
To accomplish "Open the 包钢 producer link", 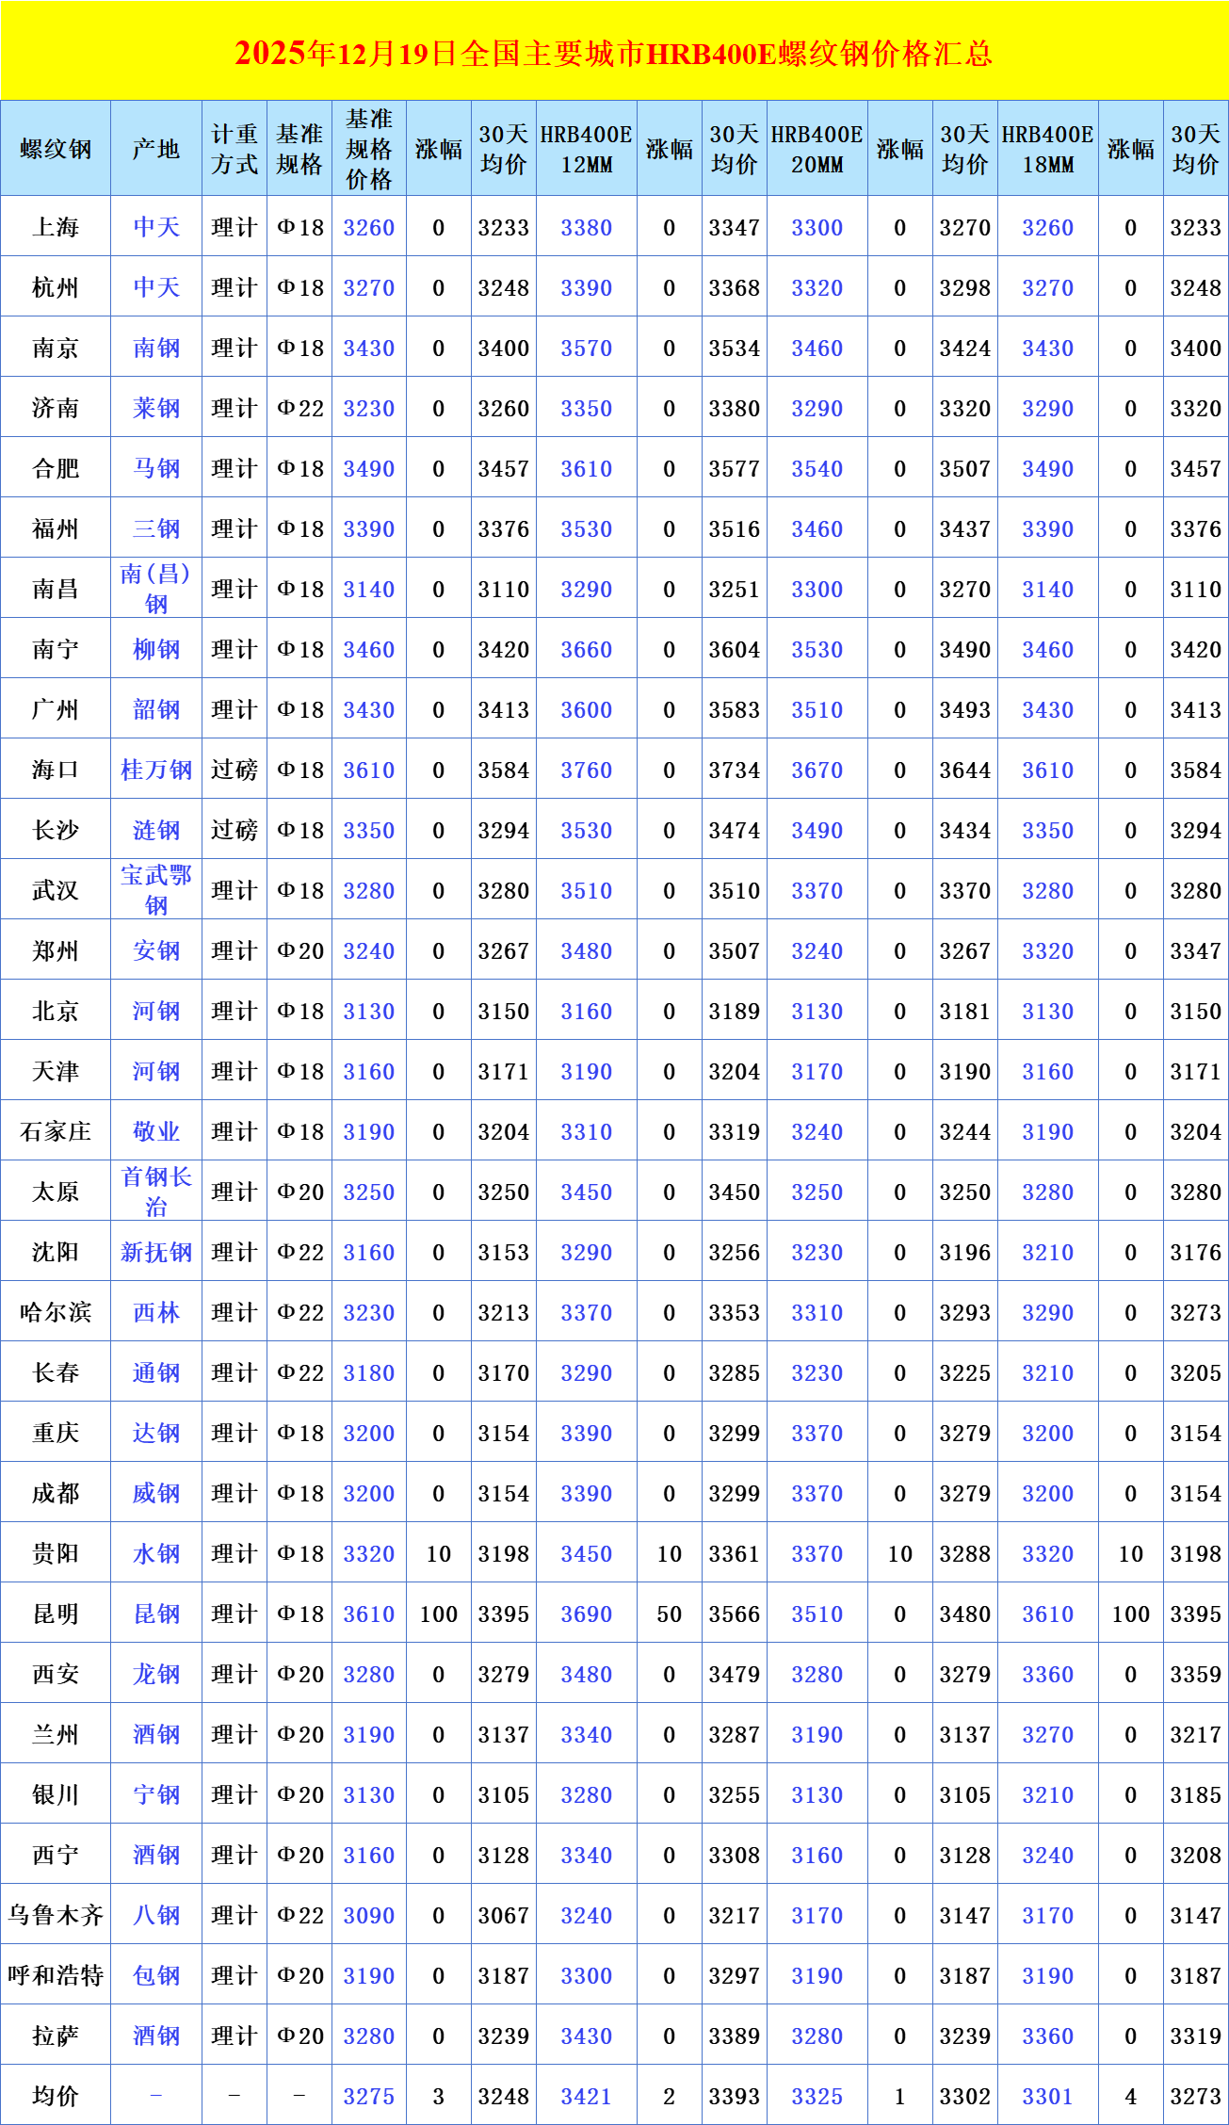I will [x=156, y=1976].
